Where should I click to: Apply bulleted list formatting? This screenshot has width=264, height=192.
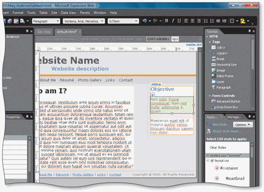coord(212,21)
